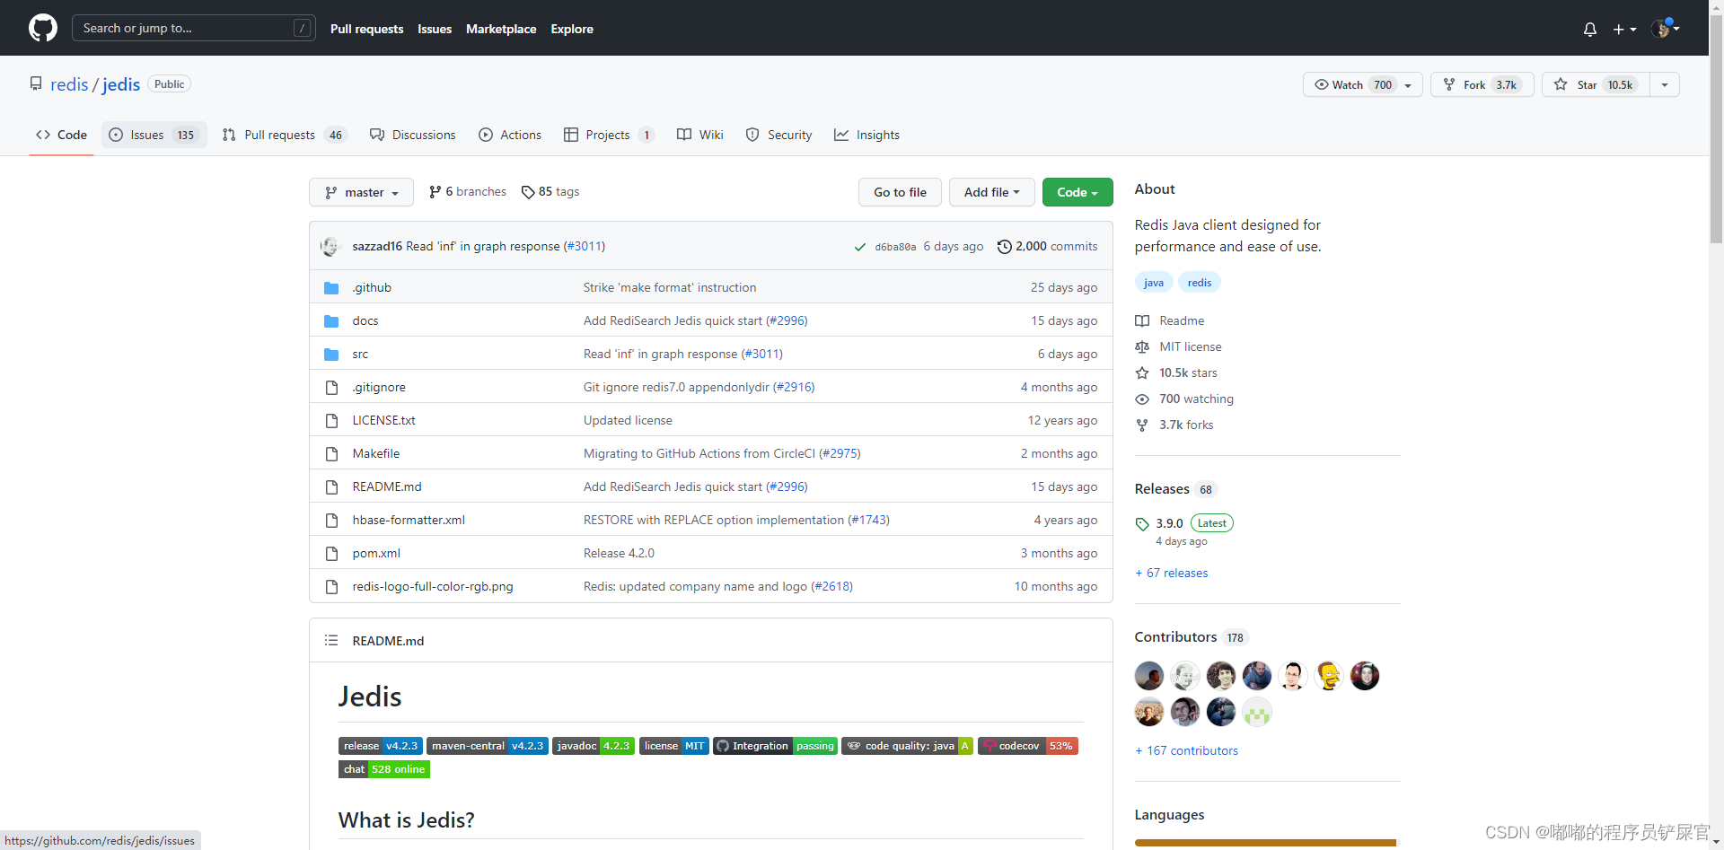Switch to the Wiki tab
Viewport: 1724px width, 850px height.
click(x=700, y=135)
